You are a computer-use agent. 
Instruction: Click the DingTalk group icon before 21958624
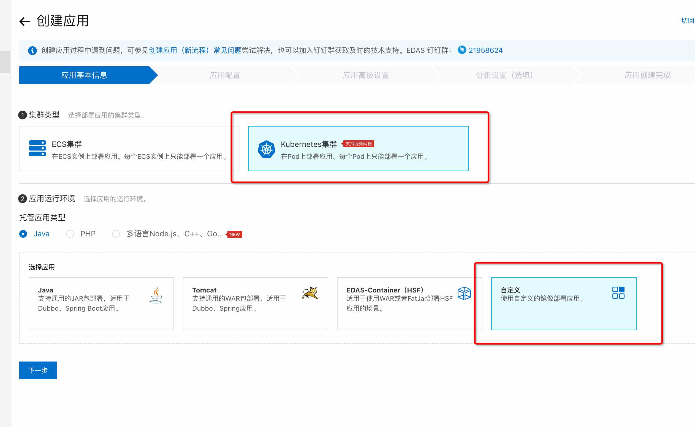click(x=462, y=50)
